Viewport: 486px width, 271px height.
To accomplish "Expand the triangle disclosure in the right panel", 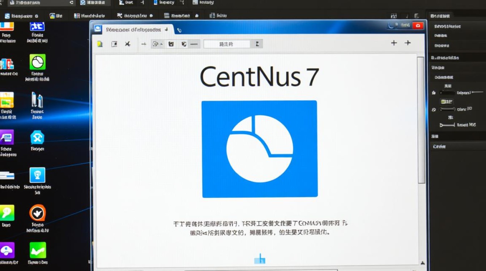I will (x=442, y=124).
